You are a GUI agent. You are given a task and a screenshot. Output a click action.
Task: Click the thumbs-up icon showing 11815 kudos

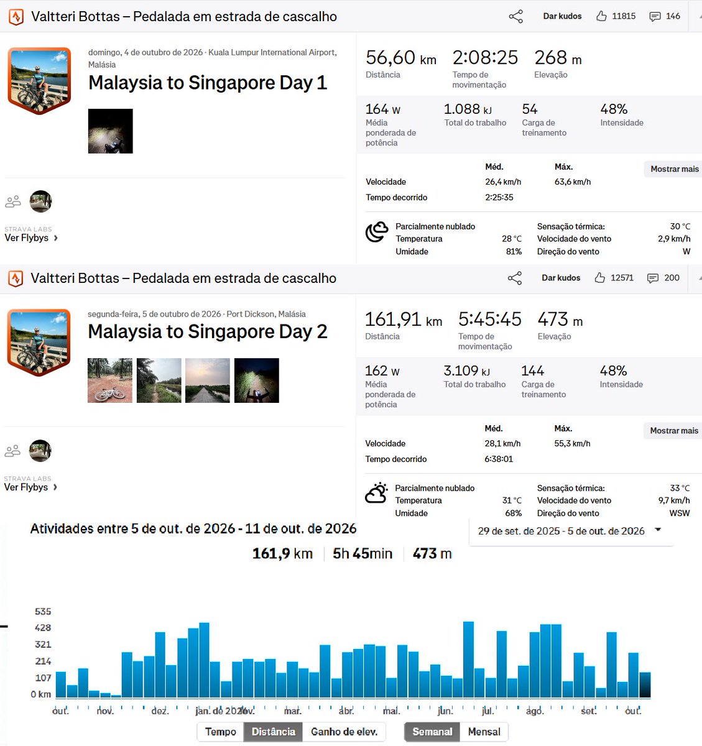601,16
